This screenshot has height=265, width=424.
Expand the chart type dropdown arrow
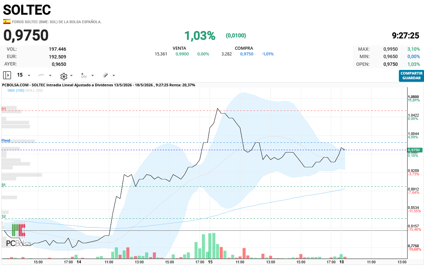tap(50, 76)
